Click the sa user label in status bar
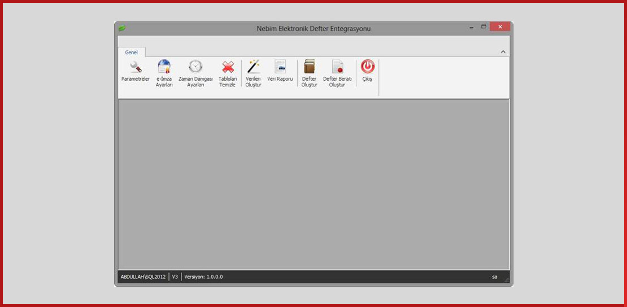Image resolution: width=627 pixels, height=307 pixels. (x=495, y=277)
